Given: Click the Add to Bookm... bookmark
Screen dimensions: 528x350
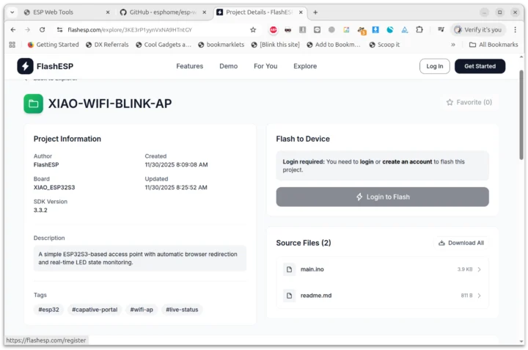Looking at the screenshot, I should tap(334, 45).
